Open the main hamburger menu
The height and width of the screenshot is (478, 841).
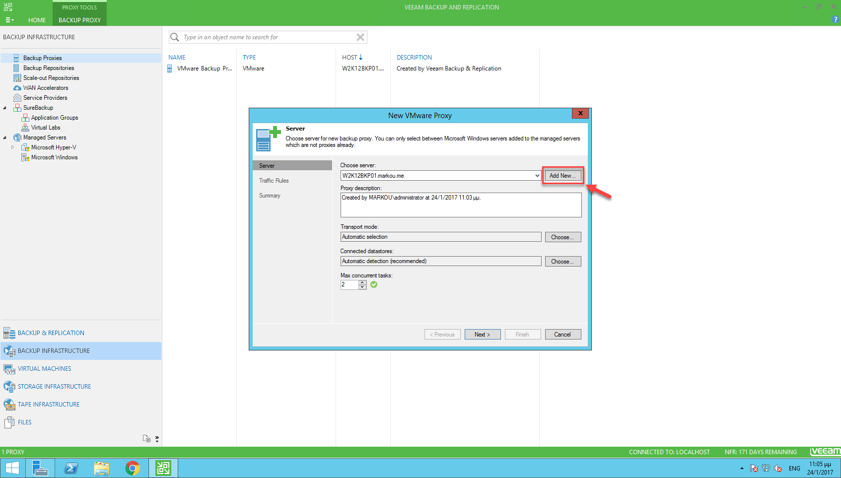9,20
